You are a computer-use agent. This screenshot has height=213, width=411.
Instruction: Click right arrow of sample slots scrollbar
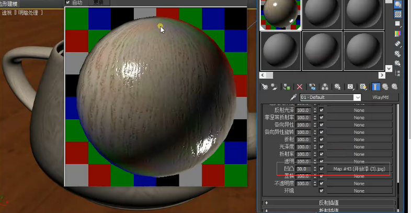point(382,76)
